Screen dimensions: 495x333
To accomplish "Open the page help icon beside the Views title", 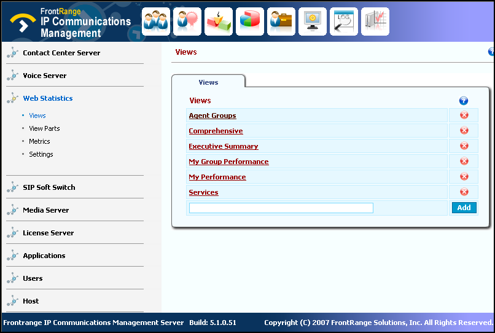I will (491, 52).
